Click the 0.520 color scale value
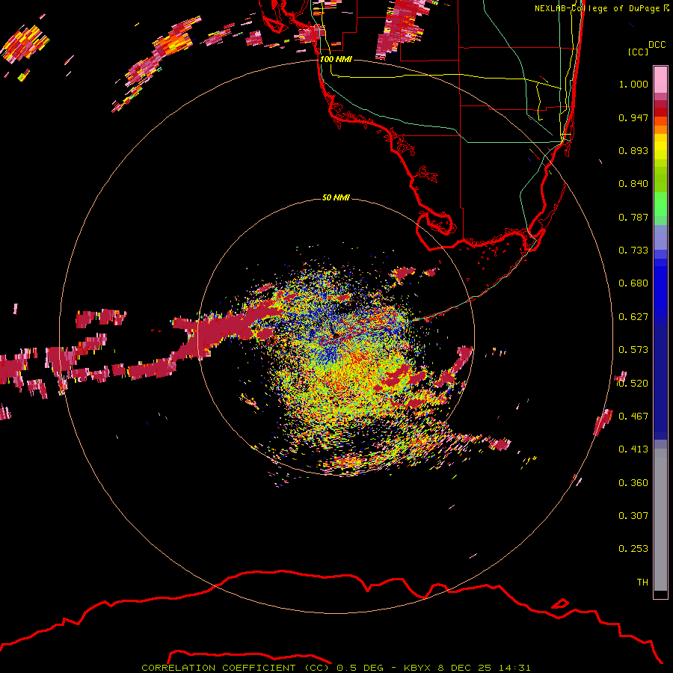 pos(633,384)
